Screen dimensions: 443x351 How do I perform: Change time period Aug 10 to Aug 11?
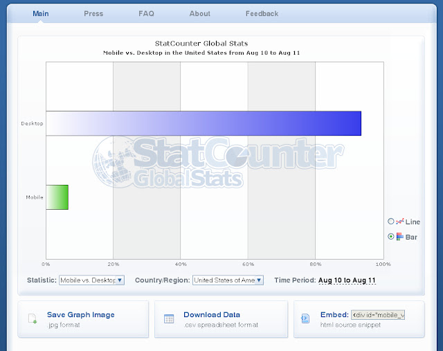[347, 280]
